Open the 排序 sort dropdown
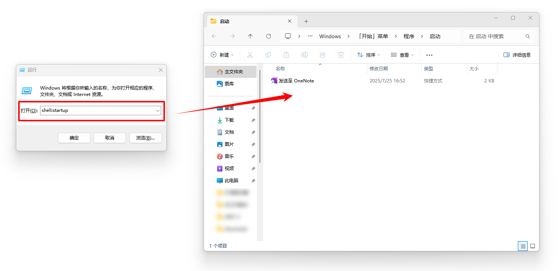Screen dimensions: 558x271 (x=369, y=55)
